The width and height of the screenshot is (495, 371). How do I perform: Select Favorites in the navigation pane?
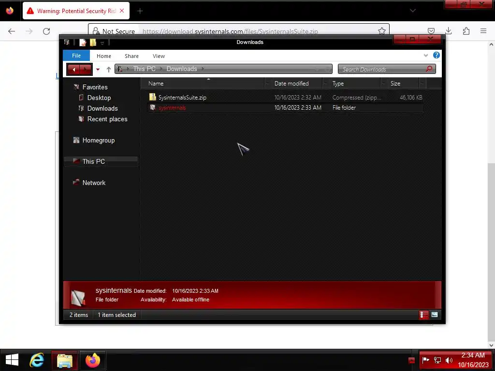(x=95, y=87)
